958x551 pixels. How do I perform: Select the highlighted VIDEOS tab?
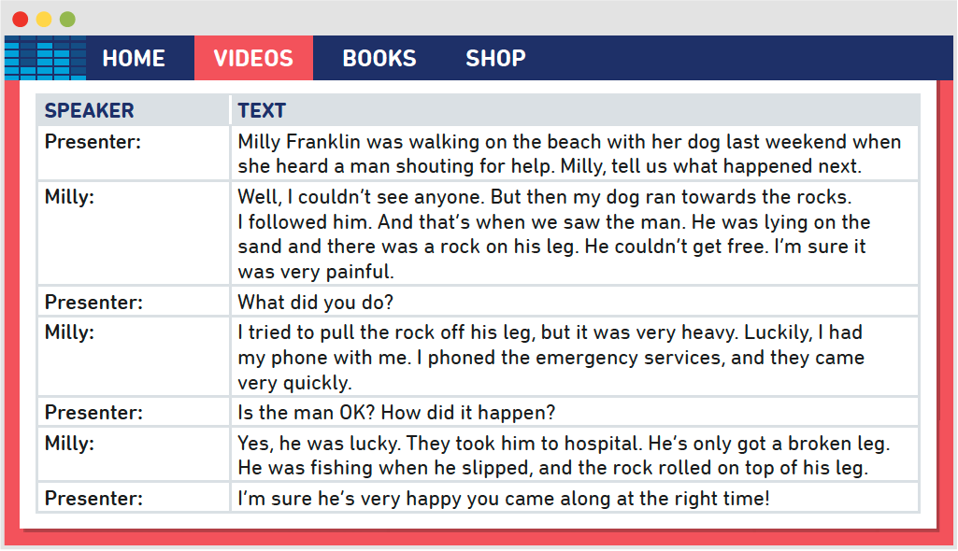tap(253, 58)
